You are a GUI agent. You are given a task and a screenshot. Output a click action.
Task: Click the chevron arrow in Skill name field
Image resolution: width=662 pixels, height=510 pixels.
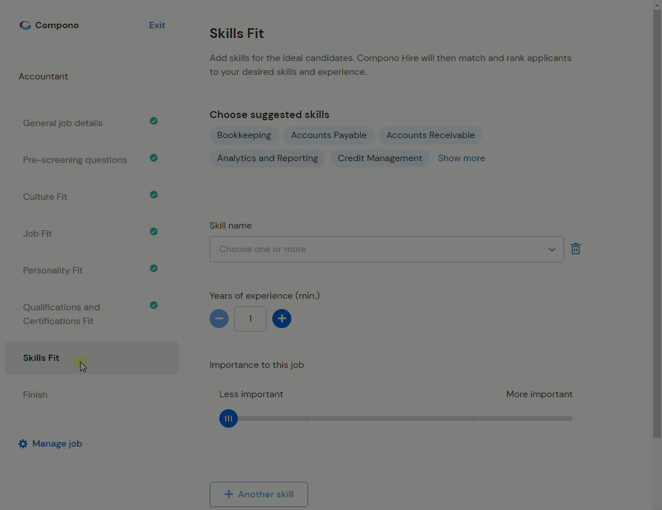[x=552, y=249]
